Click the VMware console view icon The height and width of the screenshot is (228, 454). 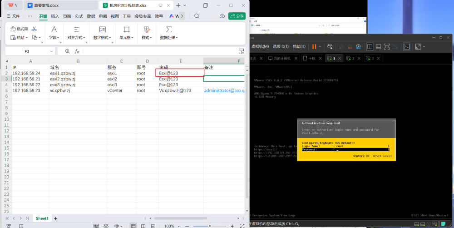coord(407,46)
